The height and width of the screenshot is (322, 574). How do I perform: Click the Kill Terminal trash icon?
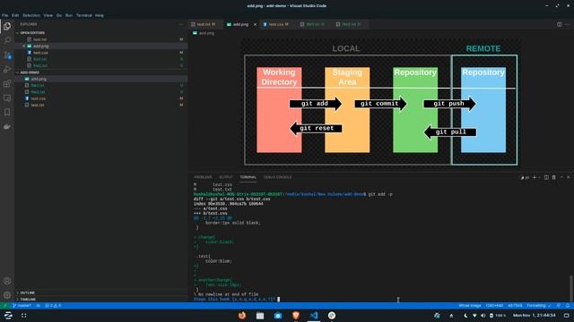[554, 177]
